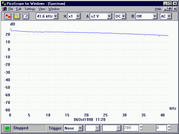The width and height of the screenshot is (179, 134).
Task: Click the Stopped status field
Action: pos(30,128)
